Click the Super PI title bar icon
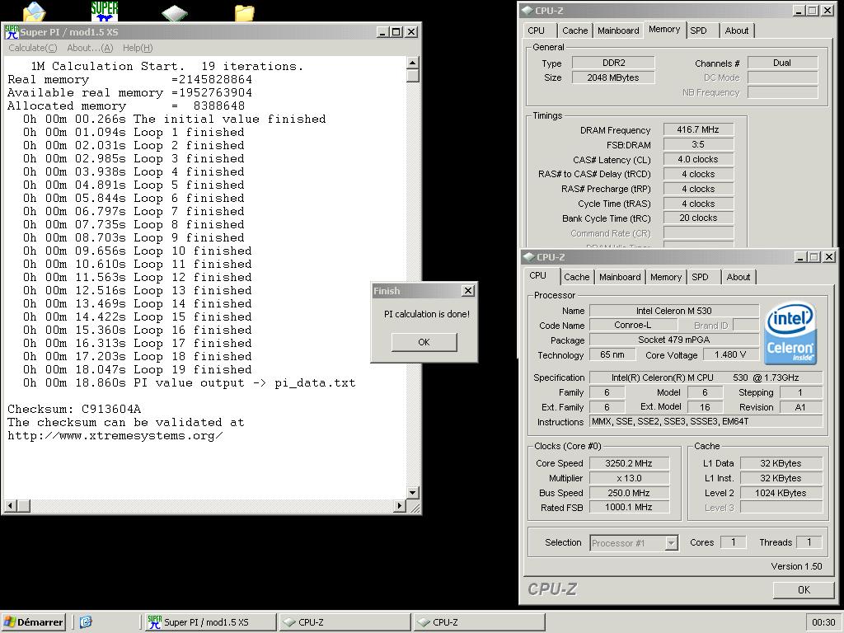 12,32
